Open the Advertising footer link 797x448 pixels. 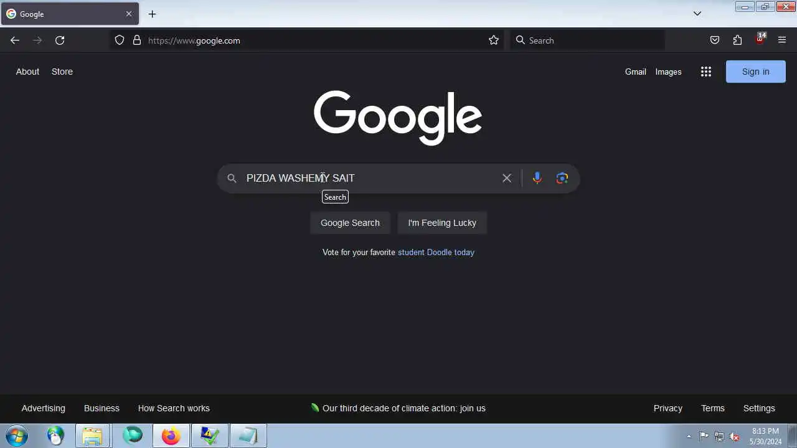tap(44, 408)
